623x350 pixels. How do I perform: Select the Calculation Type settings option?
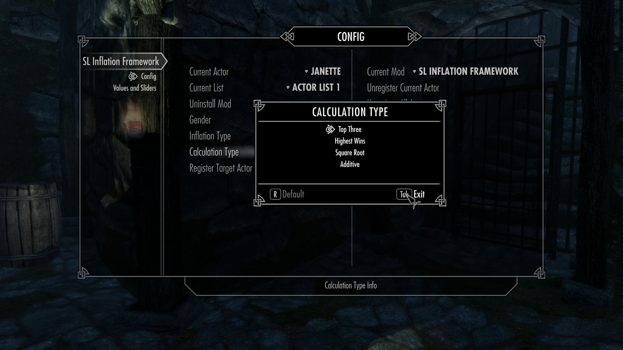pos(214,152)
